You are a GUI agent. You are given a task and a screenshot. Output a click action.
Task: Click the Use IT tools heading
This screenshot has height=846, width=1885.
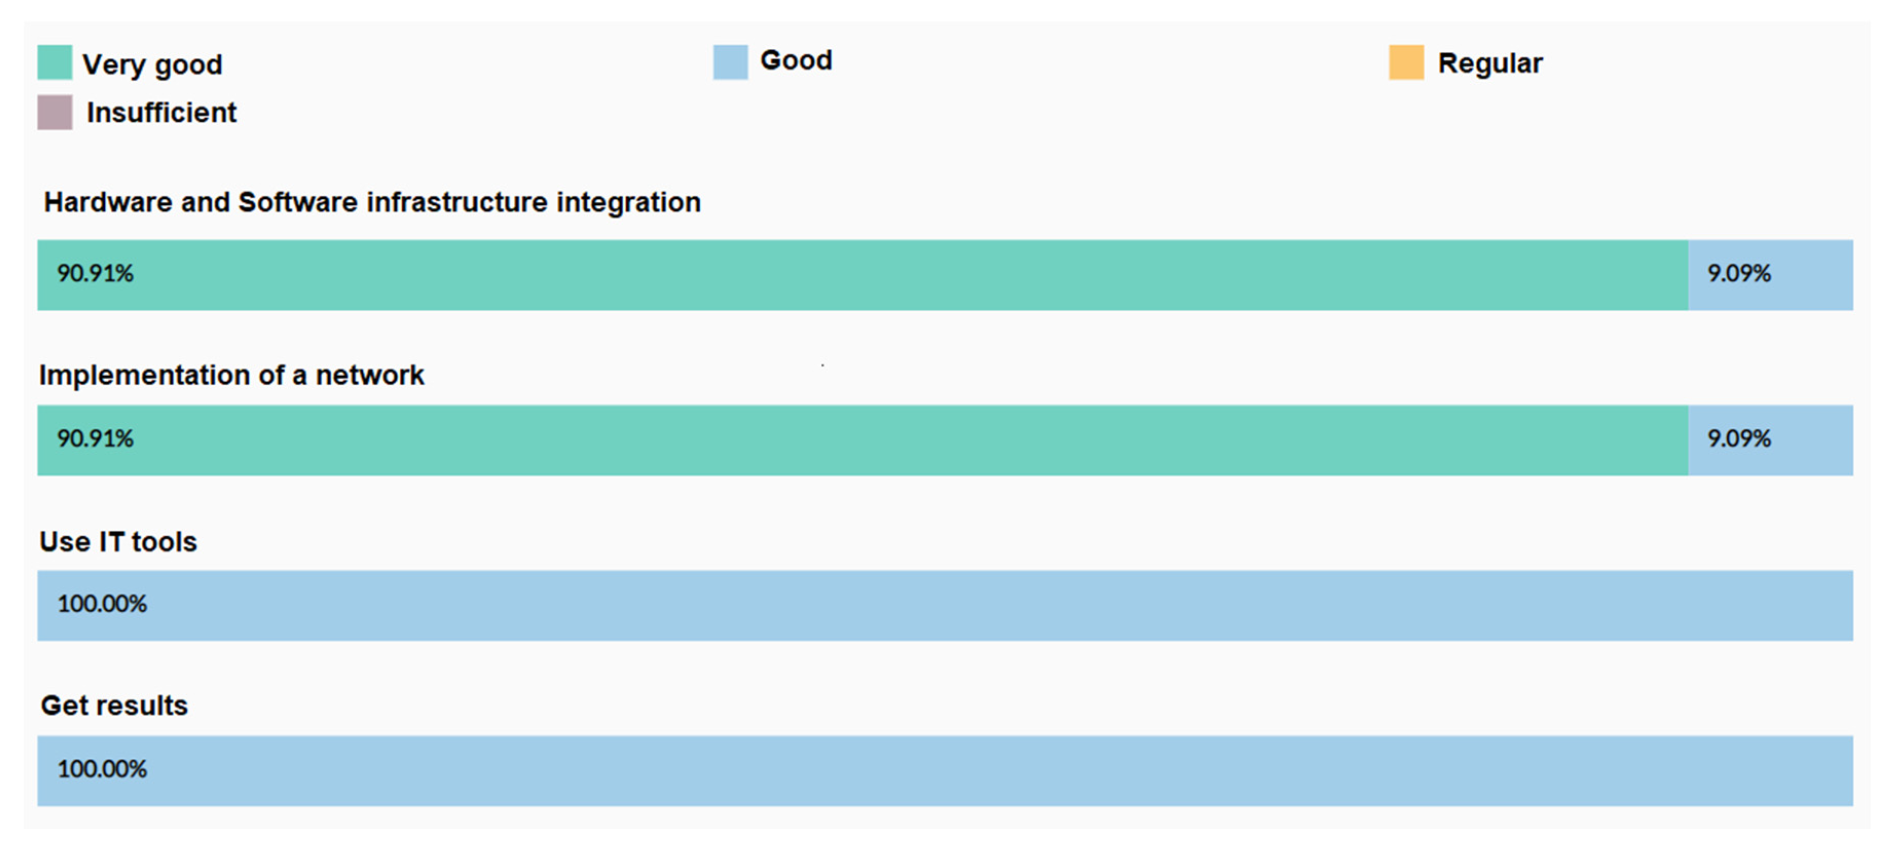pyautogui.click(x=119, y=541)
